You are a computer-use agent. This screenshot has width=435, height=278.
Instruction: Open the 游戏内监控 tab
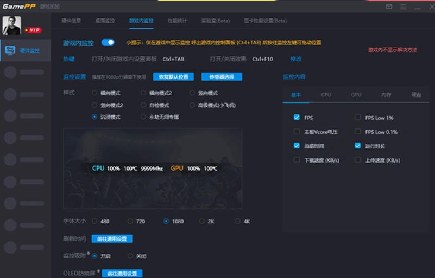point(141,21)
